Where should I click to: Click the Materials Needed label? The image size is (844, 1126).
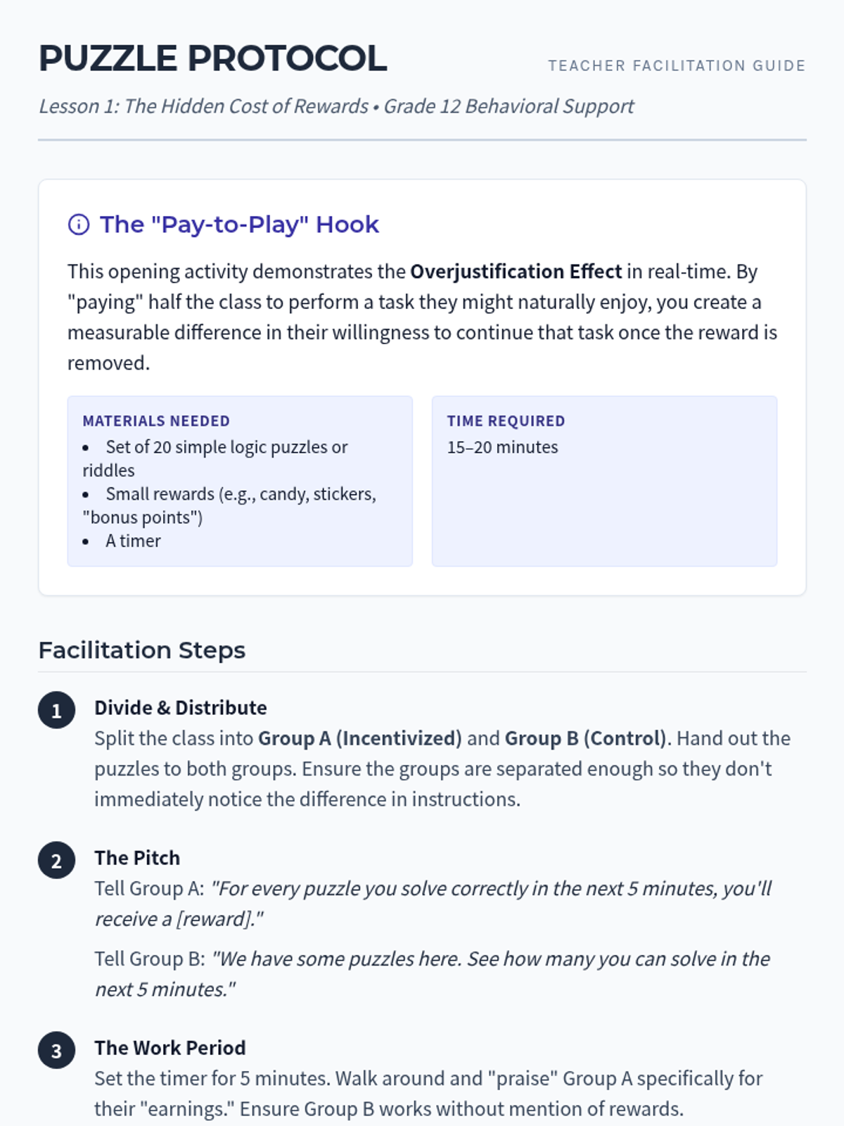(156, 421)
